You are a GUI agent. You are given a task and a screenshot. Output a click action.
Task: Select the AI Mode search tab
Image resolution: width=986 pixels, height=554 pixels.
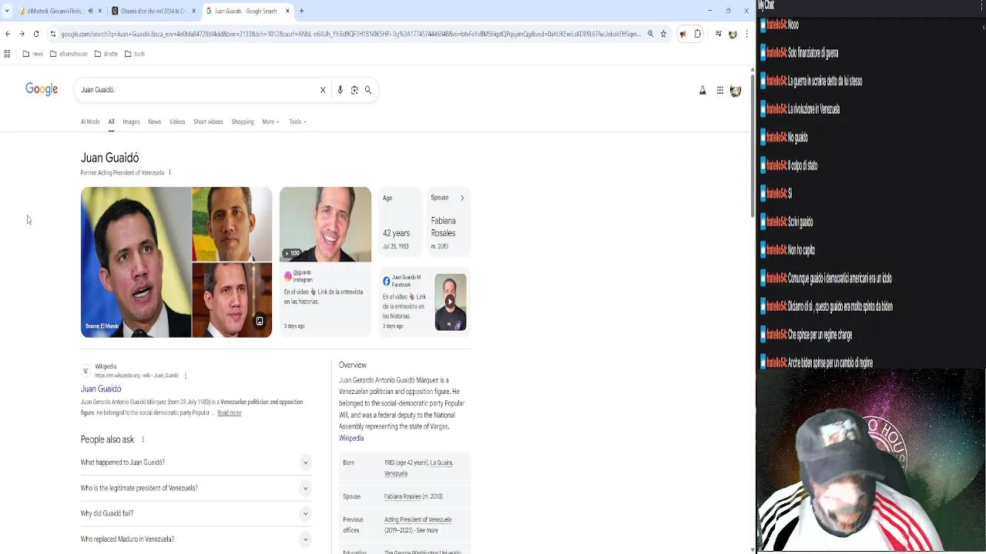[x=90, y=122]
